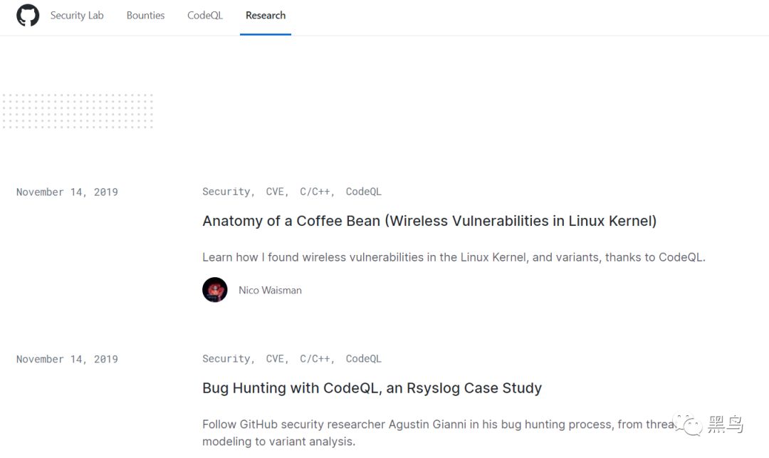Viewport: 769px width, 458px height.
Task: Go to the CodeQL nav tab
Action: point(205,15)
